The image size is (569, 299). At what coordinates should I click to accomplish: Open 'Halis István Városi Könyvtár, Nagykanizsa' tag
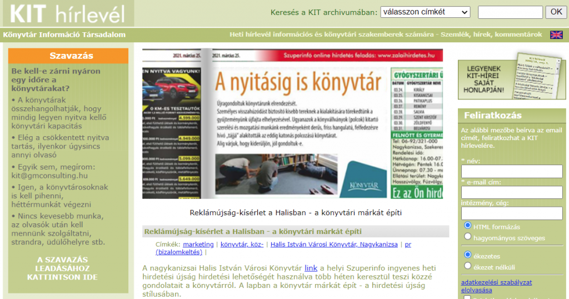click(334, 245)
